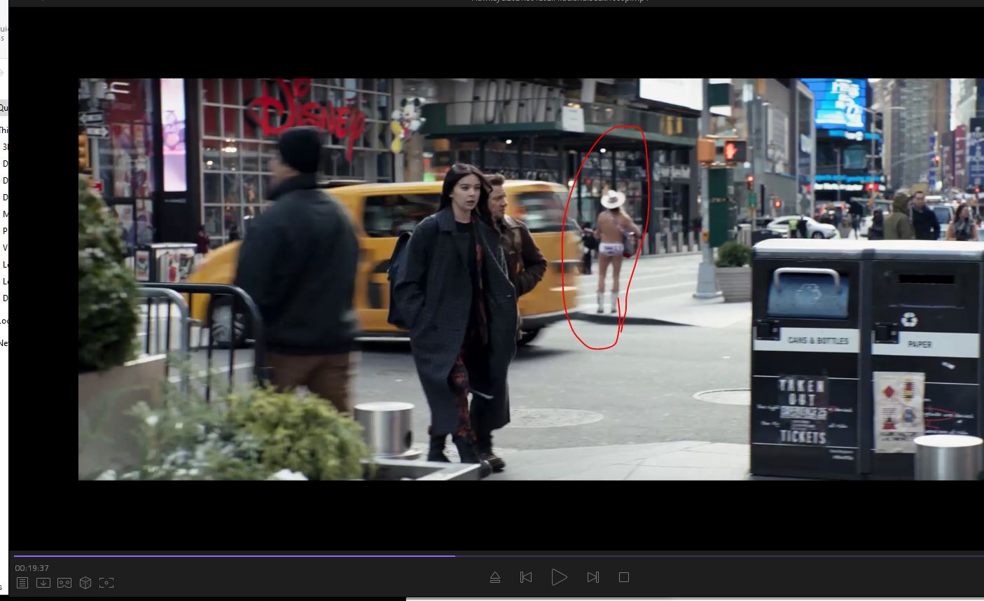Jump ahead on the unplayed seek bar section

[700, 556]
